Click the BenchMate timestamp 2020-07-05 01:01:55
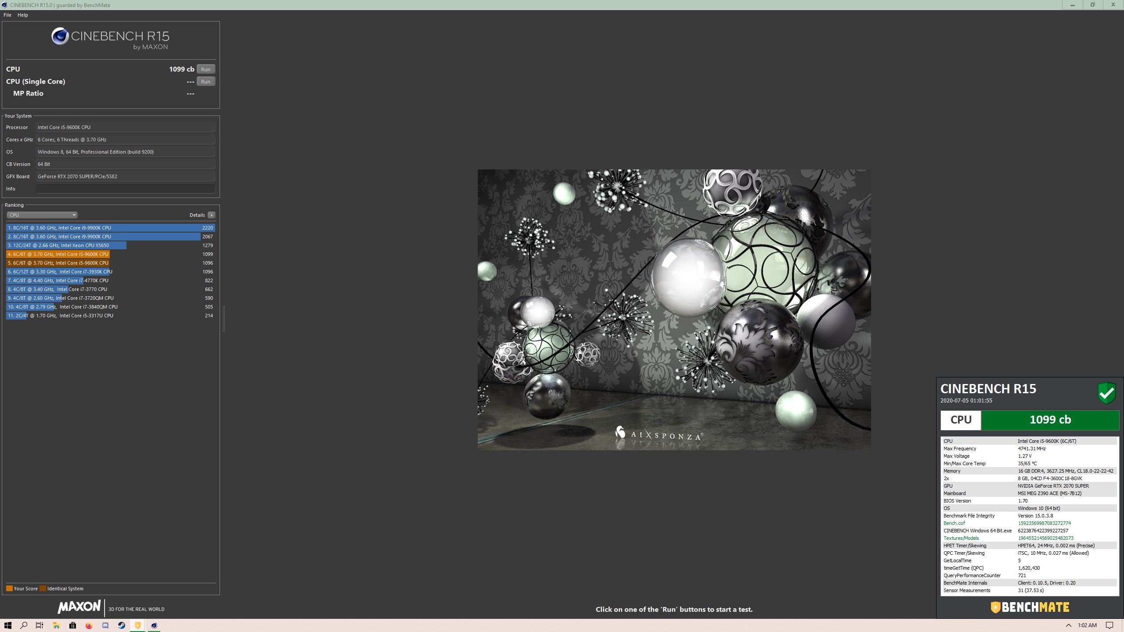 (x=966, y=401)
